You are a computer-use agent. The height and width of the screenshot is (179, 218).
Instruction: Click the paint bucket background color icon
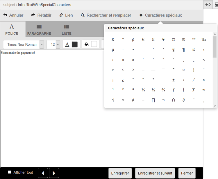[x=87, y=44]
